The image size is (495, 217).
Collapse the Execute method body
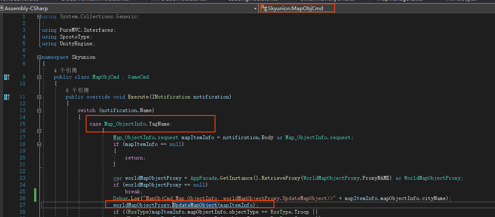click(x=39, y=97)
